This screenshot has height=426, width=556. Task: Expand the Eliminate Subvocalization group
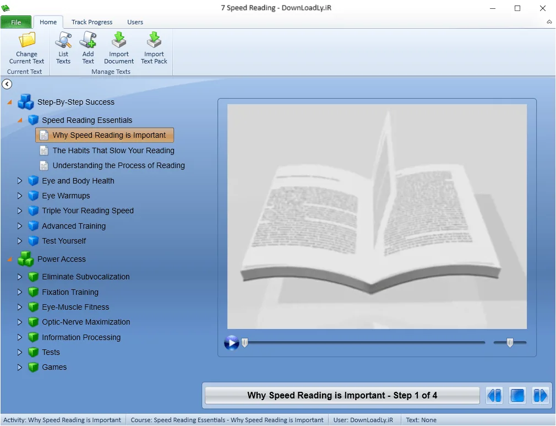pyautogui.click(x=20, y=277)
